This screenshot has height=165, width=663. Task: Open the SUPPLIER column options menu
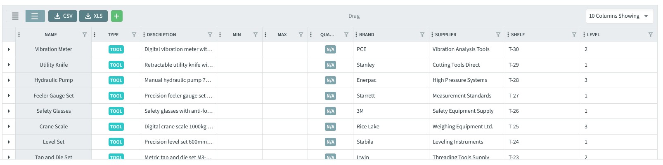tap(432, 35)
